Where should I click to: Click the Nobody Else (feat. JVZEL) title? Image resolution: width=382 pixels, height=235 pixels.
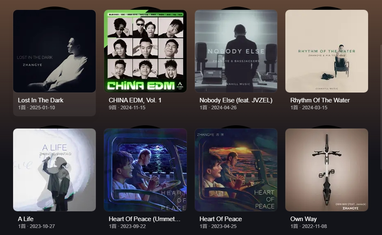pyautogui.click(x=236, y=100)
